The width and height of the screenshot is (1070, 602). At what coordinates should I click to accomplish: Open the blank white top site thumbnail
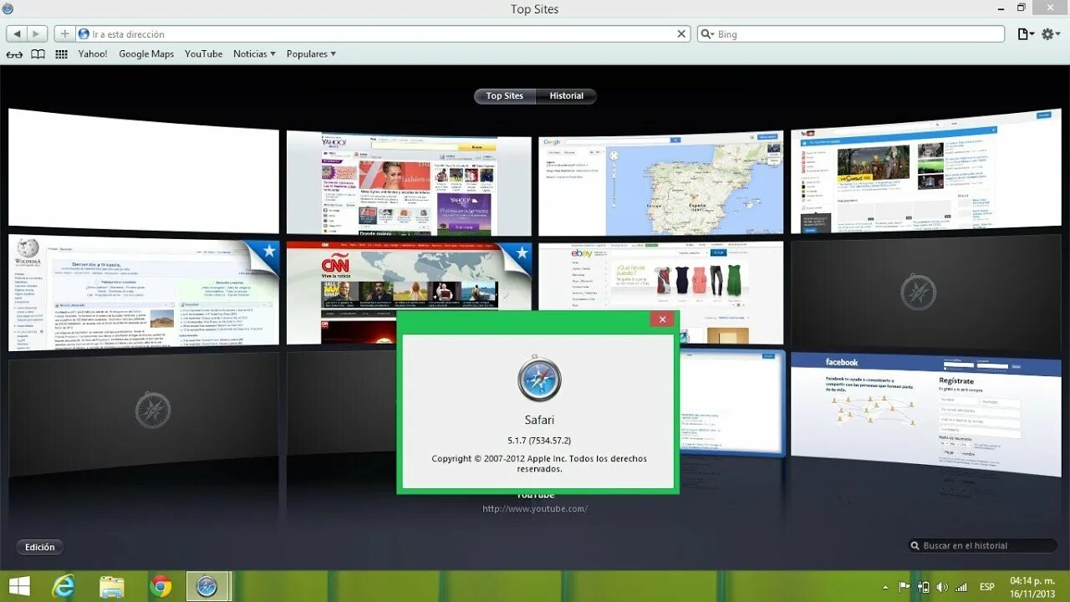[x=144, y=171]
